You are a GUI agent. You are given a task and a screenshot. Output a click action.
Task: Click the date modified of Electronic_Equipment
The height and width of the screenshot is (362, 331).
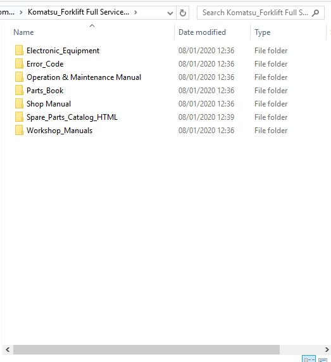(206, 51)
